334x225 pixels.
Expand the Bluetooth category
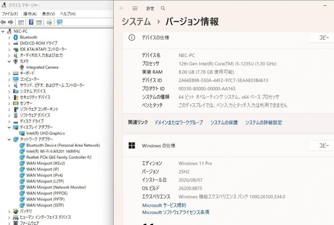pos(9,37)
